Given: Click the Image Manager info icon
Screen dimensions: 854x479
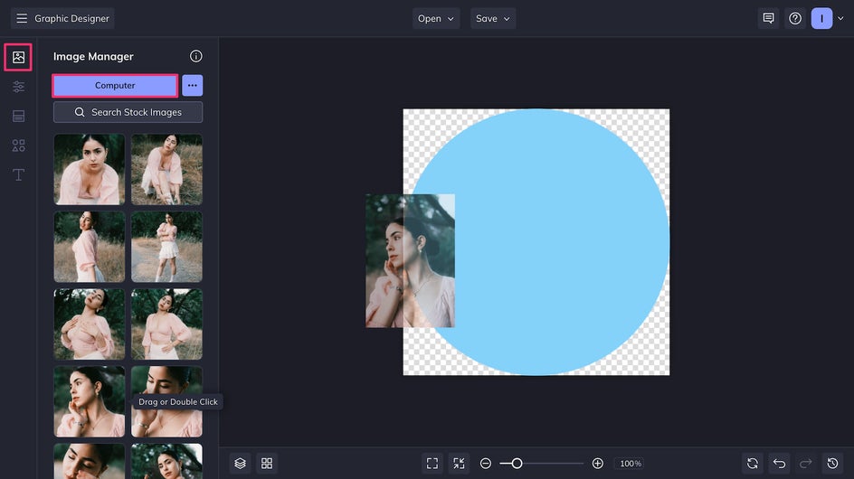Looking at the screenshot, I should [x=196, y=56].
